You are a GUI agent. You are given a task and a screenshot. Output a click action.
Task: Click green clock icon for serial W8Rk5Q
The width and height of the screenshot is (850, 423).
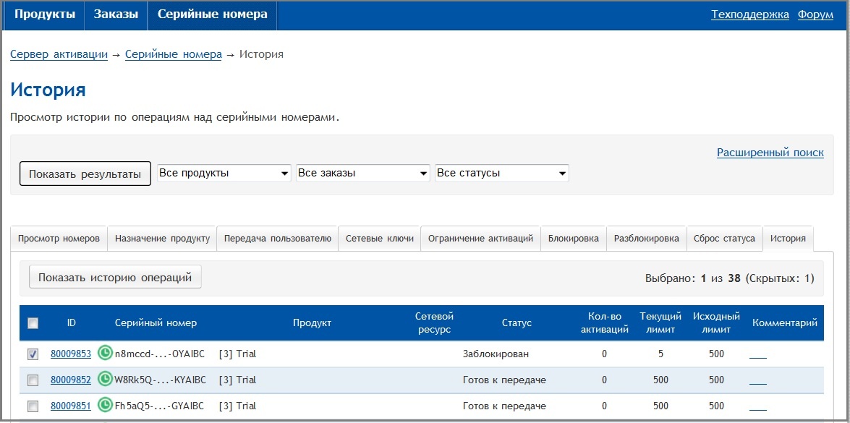pos(106,379)
